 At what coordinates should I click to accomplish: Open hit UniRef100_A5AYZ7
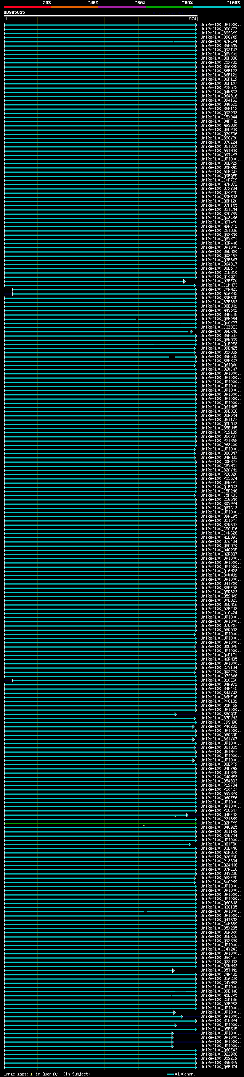pyautogui.click(x=219, y=29)
